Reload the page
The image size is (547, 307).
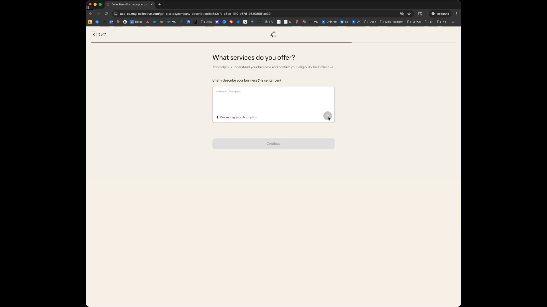click(x=106, y=14)
